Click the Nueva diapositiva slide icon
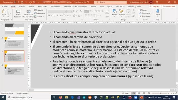Screen dimensions: 178x100 pos(18,11)
